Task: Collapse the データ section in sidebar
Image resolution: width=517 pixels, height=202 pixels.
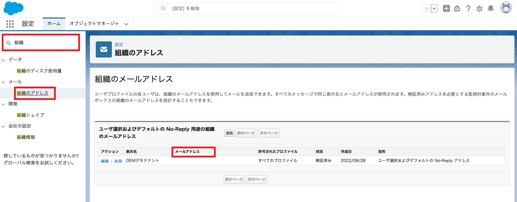Action: click(x=4, y=60)
